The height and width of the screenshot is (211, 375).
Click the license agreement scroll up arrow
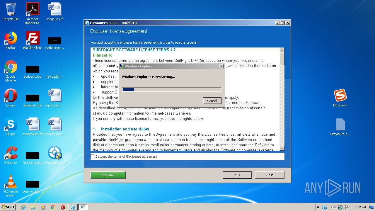coord(282,50)
